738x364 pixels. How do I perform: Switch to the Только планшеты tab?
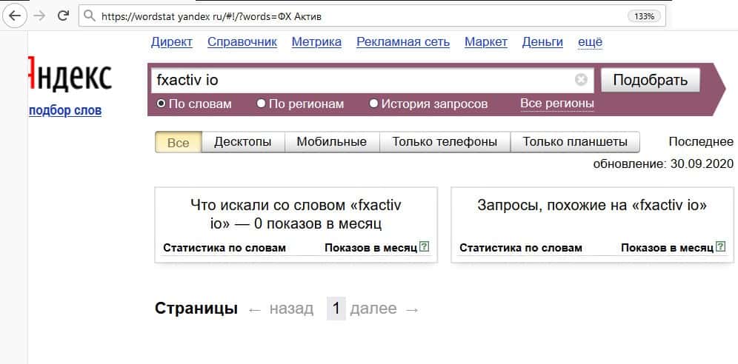pos(575,142)
